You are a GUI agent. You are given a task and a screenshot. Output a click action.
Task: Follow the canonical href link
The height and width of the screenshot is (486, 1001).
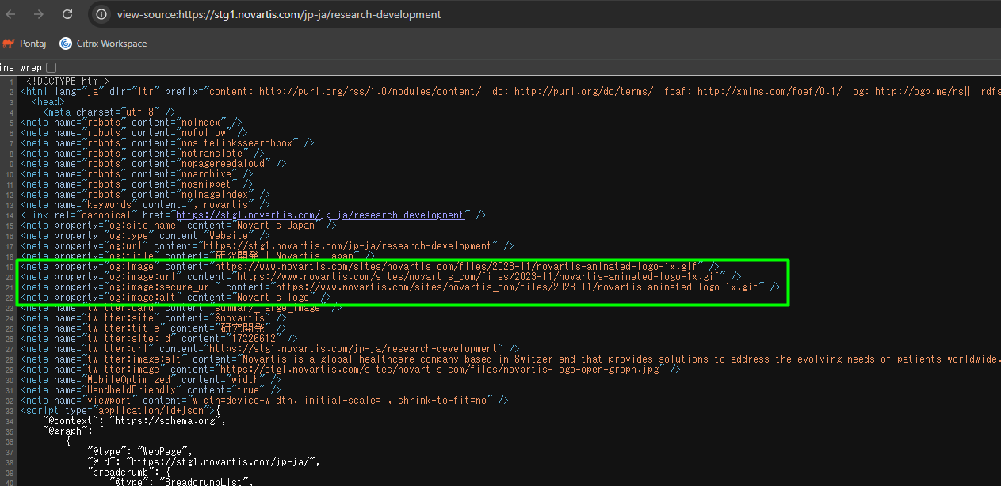click(x=320, y=215)
